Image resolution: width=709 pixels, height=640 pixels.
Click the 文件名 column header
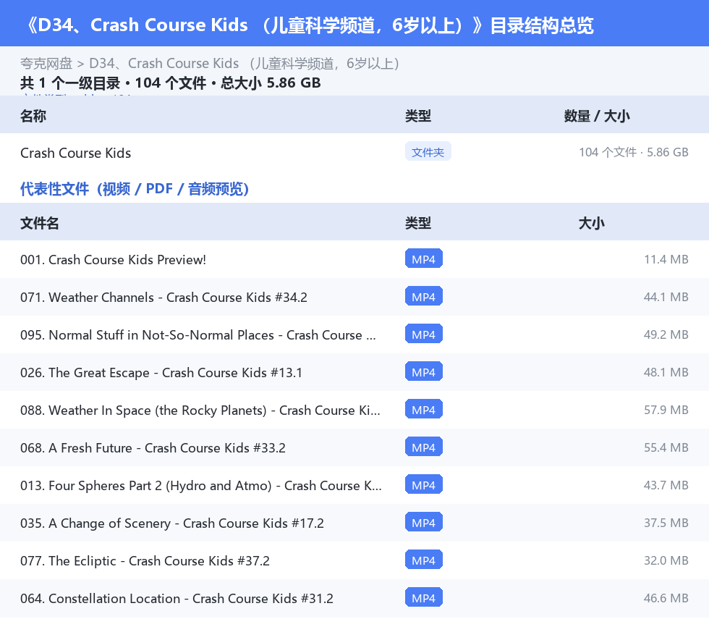coord(39,223)
